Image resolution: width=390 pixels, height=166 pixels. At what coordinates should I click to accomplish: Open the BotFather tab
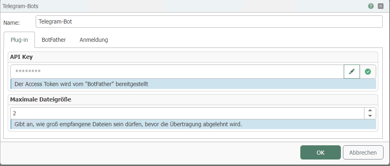[x=54, y=40]
